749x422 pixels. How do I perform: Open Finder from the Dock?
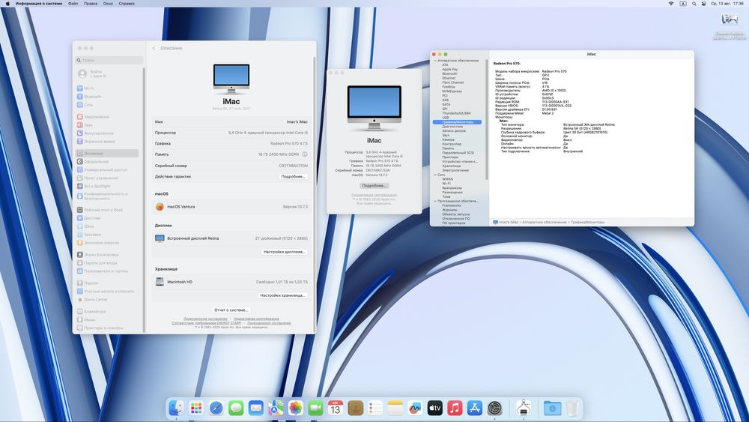click(x=176, y=409)
